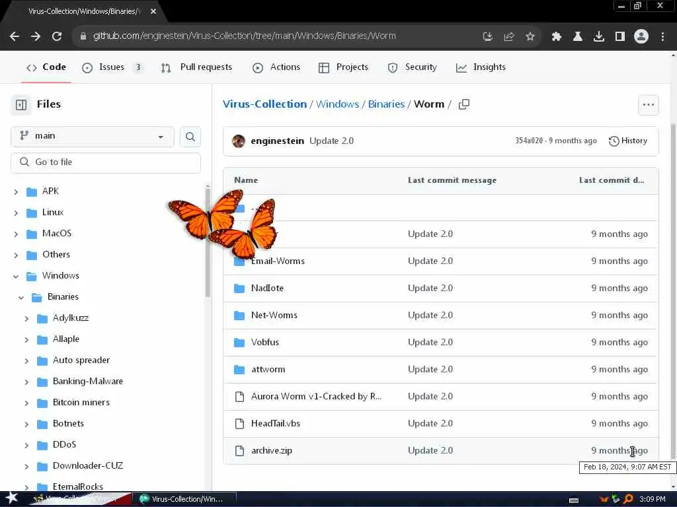Collapse the Binaries folder chevron
Screen dimensions: 677x507
pyautogui.click(x=21, y=298)
